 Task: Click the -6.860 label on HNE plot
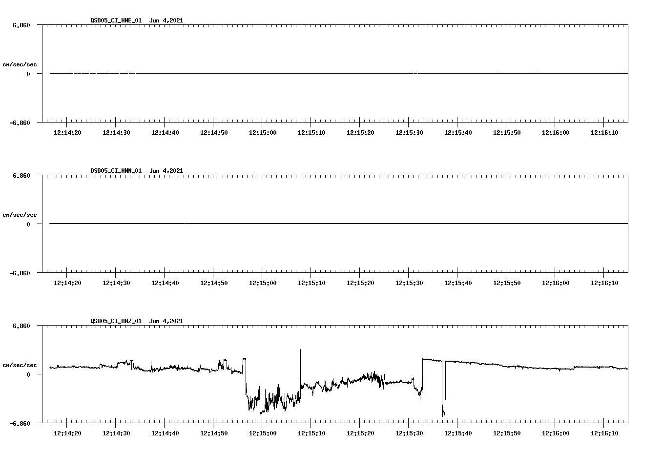click(x=20, y=123)
